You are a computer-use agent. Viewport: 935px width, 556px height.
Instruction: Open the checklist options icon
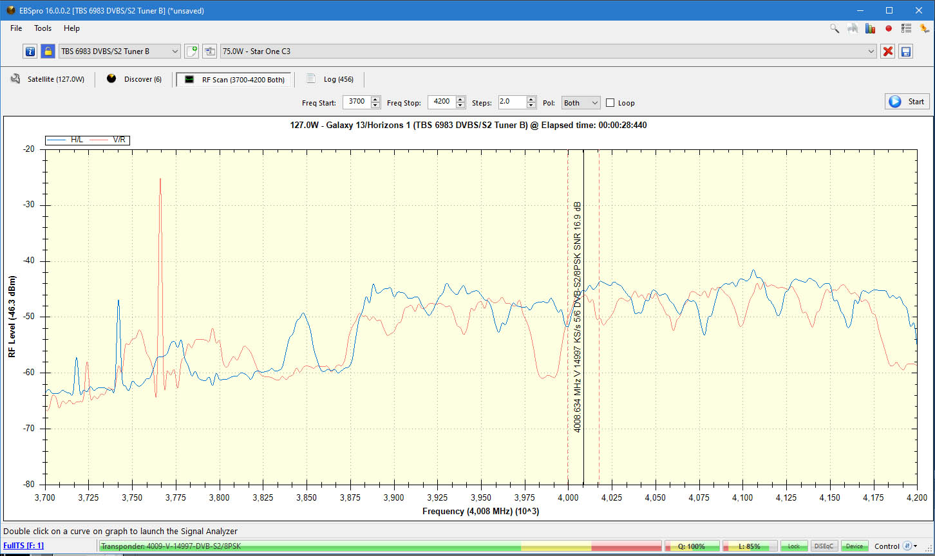click(907, 28)
